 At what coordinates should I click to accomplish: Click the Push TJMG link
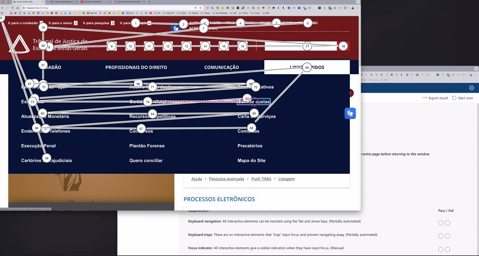[261, 179]
